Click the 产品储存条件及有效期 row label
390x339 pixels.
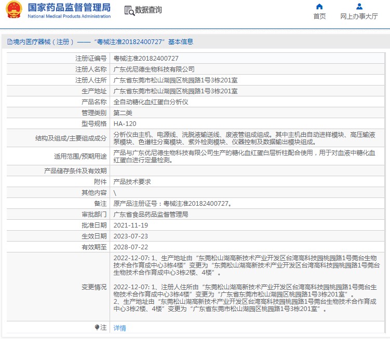tap(75, 171)
